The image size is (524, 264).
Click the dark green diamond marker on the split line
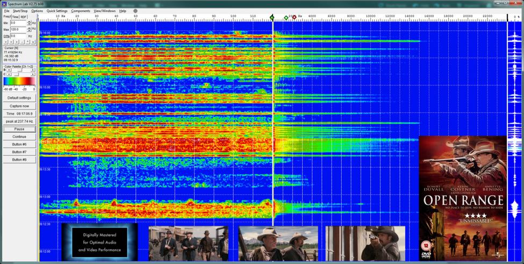click(272, 18)
